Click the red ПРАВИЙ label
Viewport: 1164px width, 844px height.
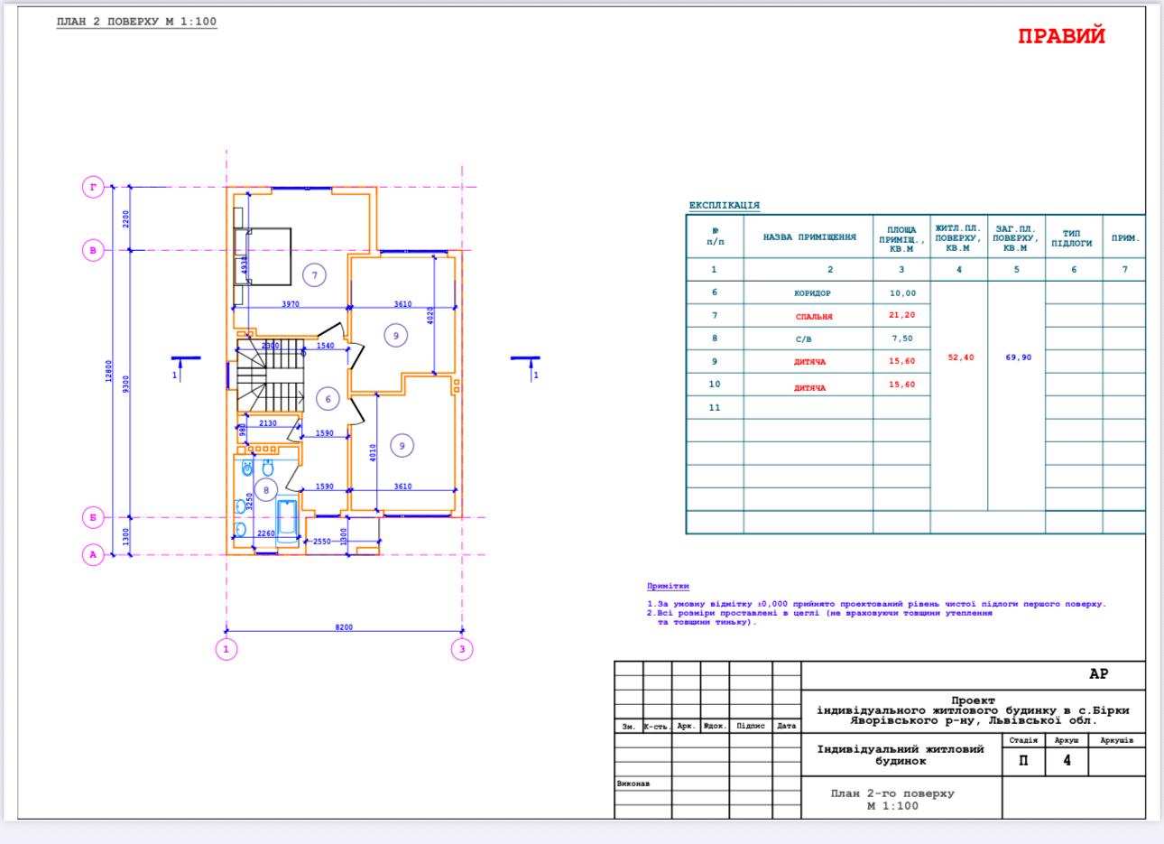click(1061, 36)
